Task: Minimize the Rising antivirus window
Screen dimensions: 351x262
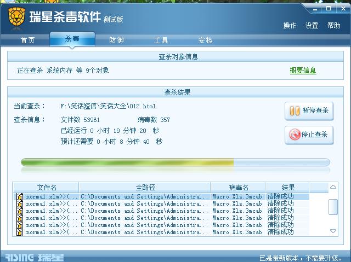Action: pos(315,9)
